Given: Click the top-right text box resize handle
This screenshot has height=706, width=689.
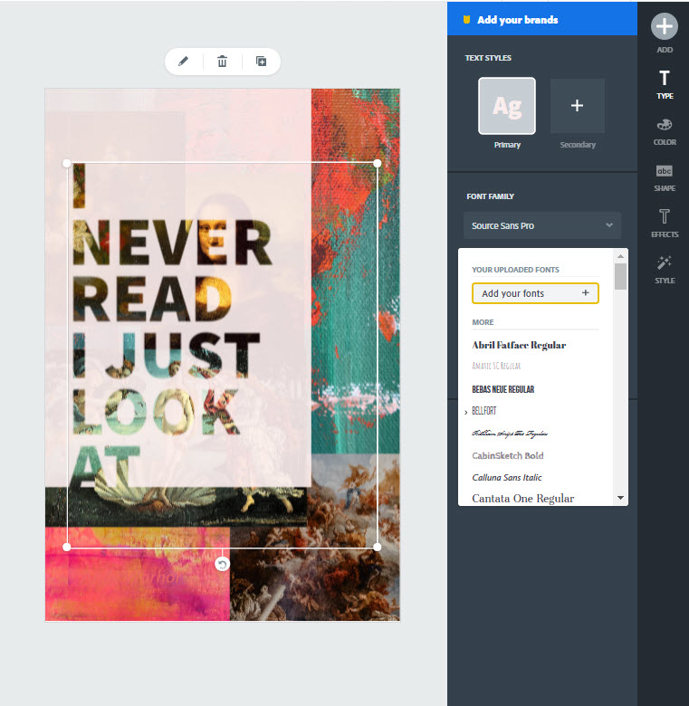Looking at the screenshot, I should 378,163.
